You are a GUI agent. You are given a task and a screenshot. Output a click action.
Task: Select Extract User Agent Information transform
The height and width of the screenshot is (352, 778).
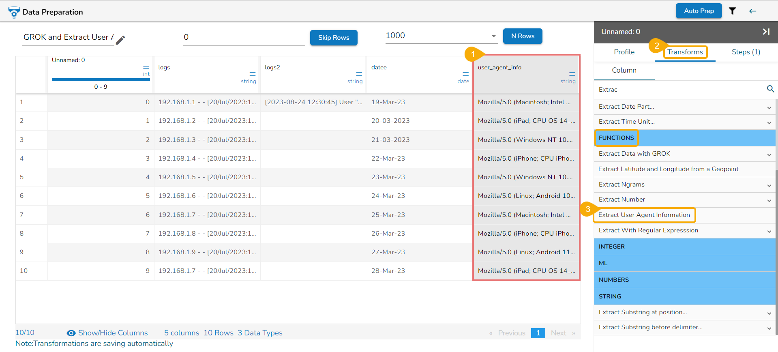coord(644,215)
